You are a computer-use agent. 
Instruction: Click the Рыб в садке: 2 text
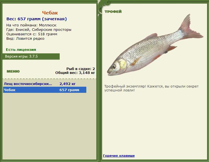pos(81,69)
